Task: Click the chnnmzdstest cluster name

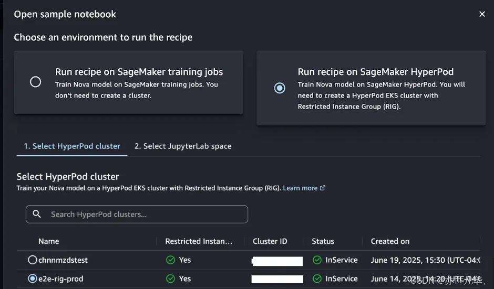Action: tap(63, 260)
